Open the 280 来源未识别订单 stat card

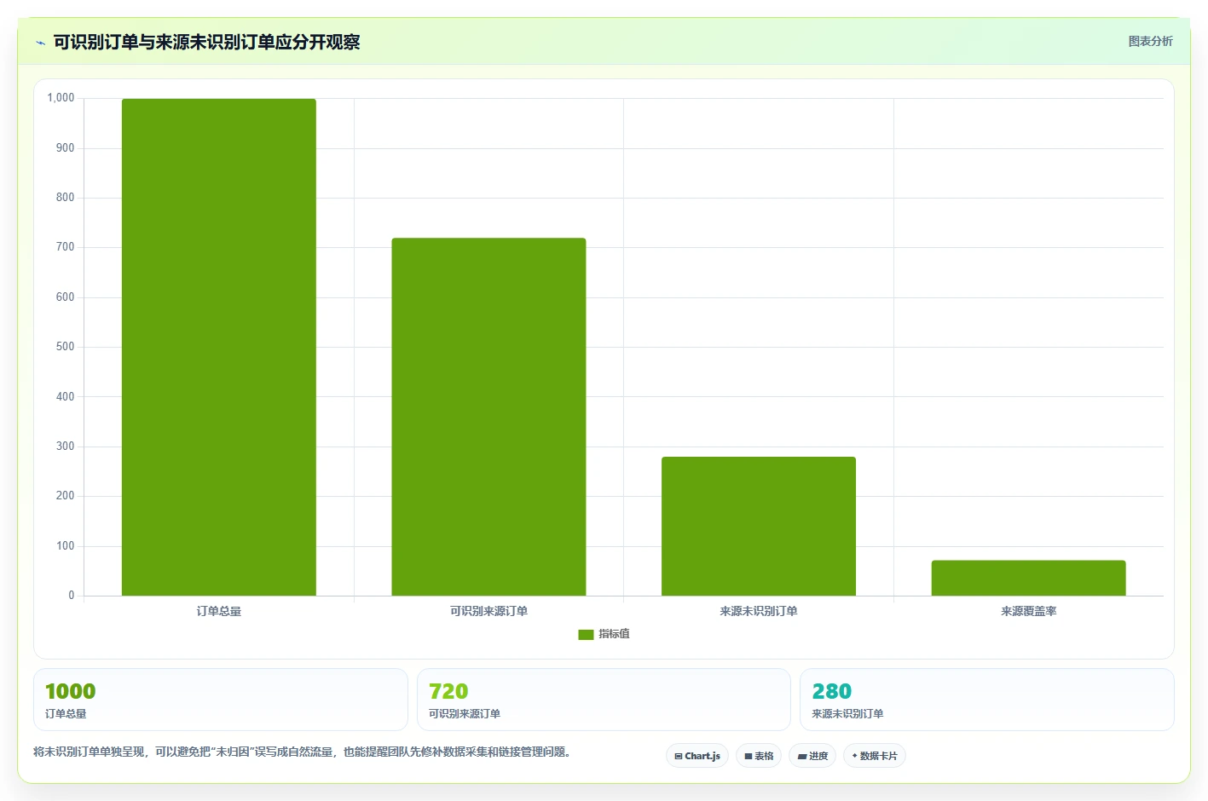[x=987, y=700]
